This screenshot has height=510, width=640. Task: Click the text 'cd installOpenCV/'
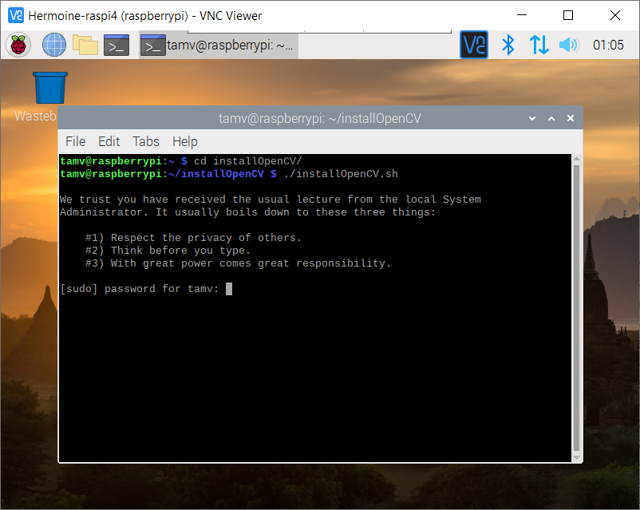[x=247, y=161]
